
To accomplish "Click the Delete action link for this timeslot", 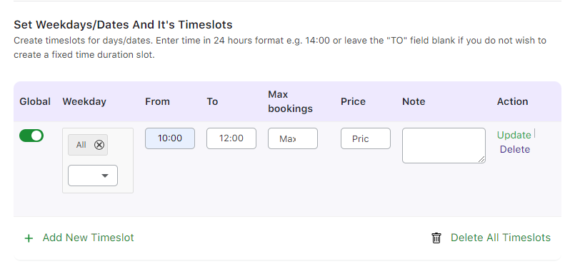I will pos(515,149).
